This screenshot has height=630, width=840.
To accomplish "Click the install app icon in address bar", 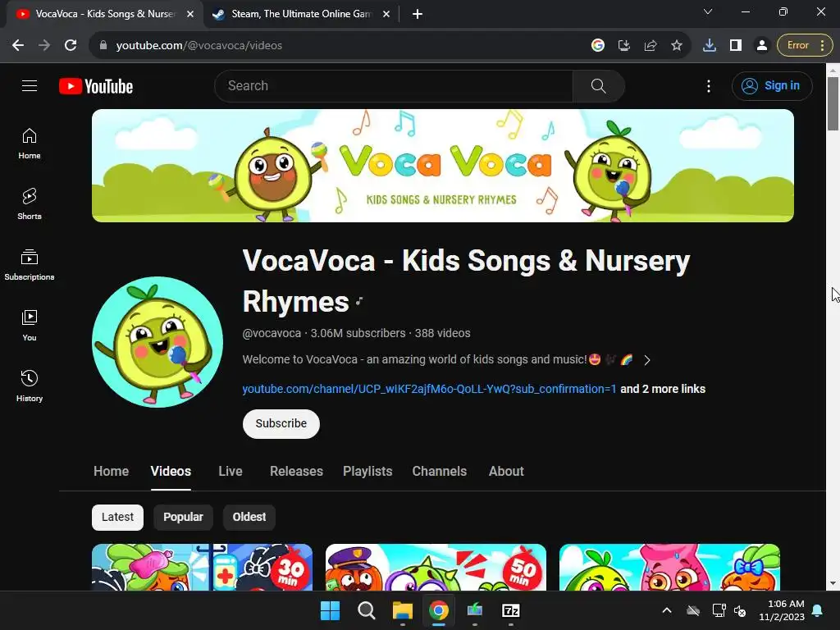I will (624, 46).
